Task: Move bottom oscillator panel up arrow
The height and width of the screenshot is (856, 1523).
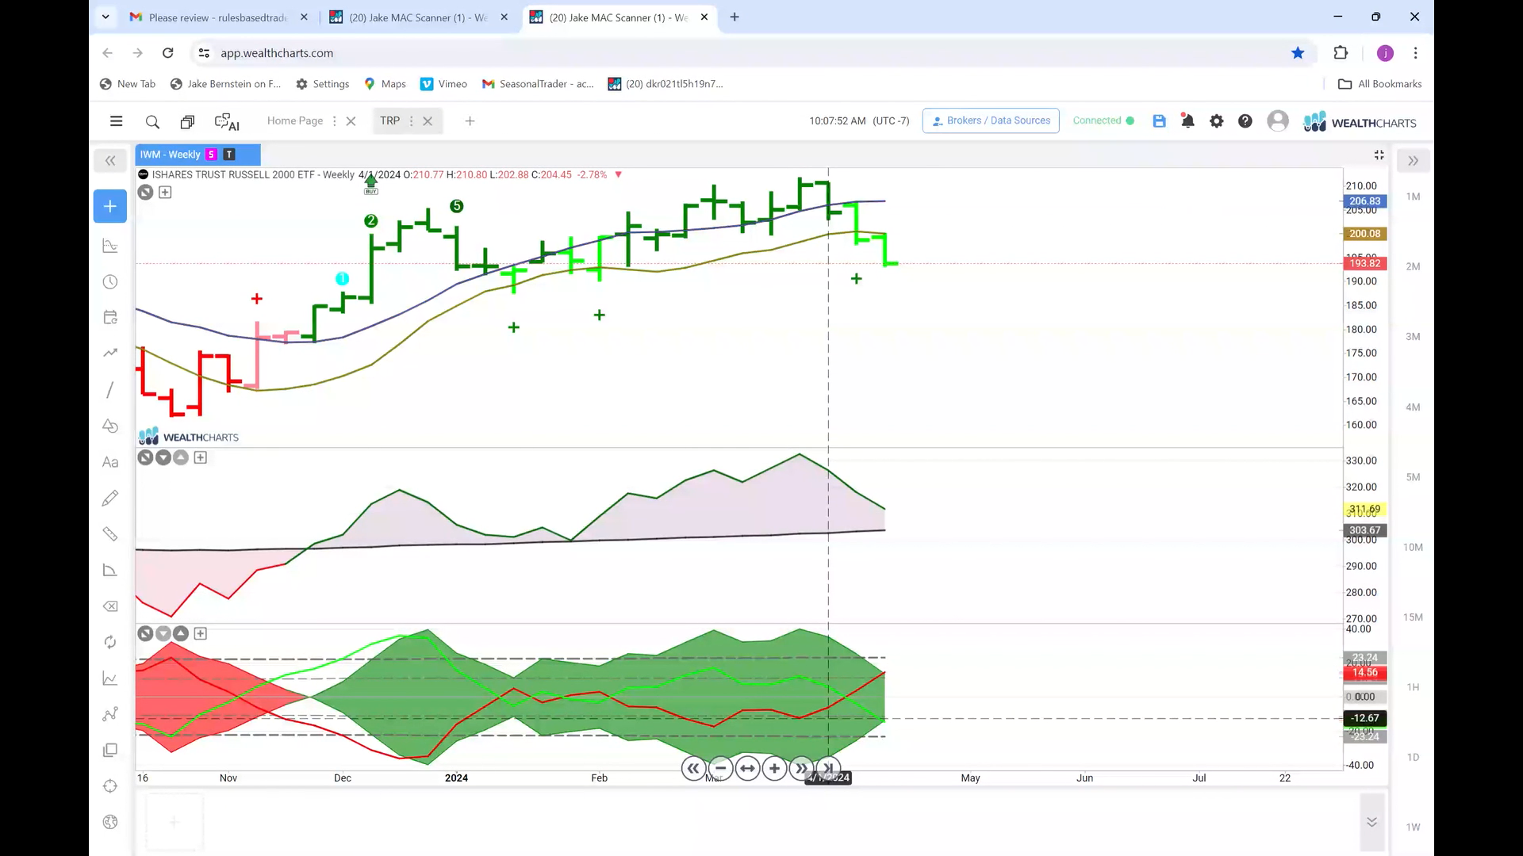Action: [181, 633]
